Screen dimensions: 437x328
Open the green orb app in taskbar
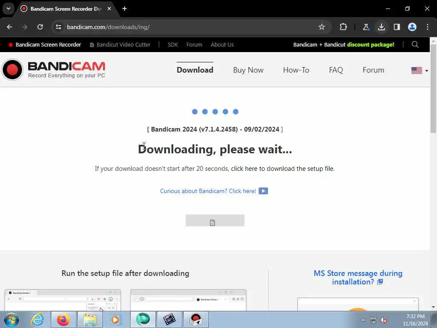tap(143, 319)
